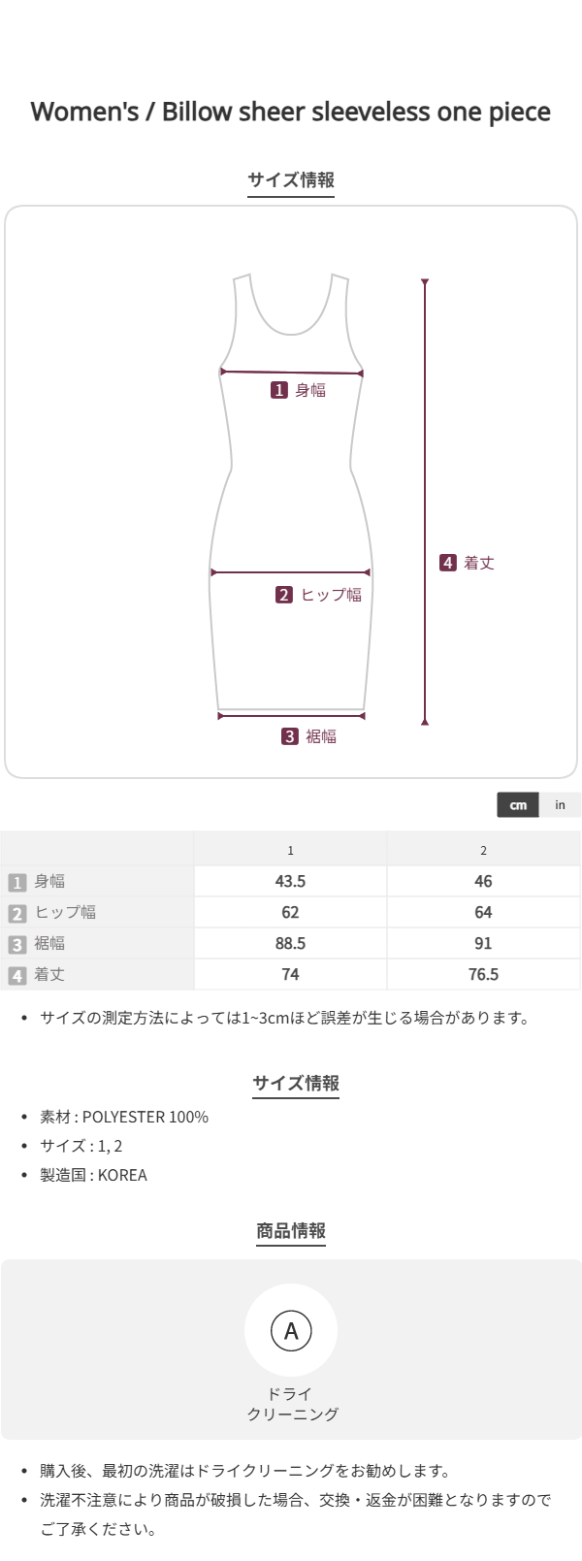Click the gray 1 icon beside 身幅 row
This screenshot has height=1561, width=582.
16,882
